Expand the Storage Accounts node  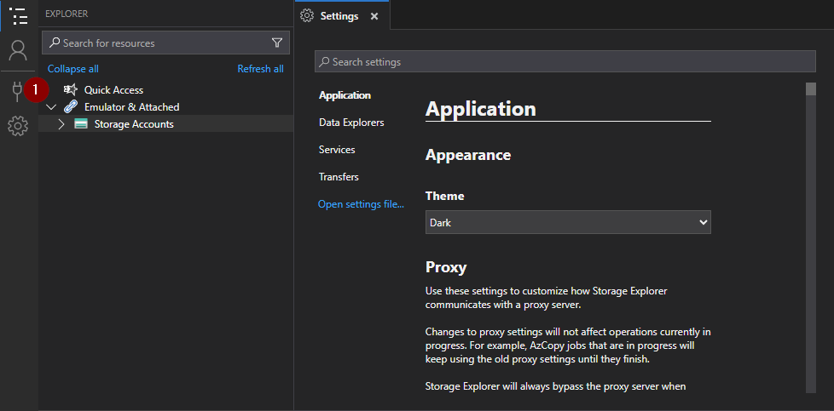click(61, 124)
